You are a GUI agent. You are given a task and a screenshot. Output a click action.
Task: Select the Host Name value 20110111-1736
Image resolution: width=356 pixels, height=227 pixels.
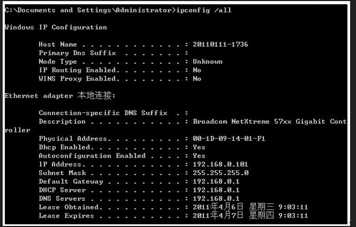point(220,44)
